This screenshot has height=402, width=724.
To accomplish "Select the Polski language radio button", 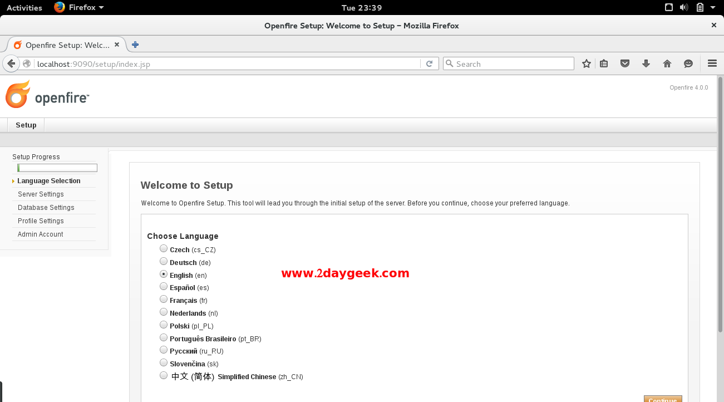I will coord(164,325).
